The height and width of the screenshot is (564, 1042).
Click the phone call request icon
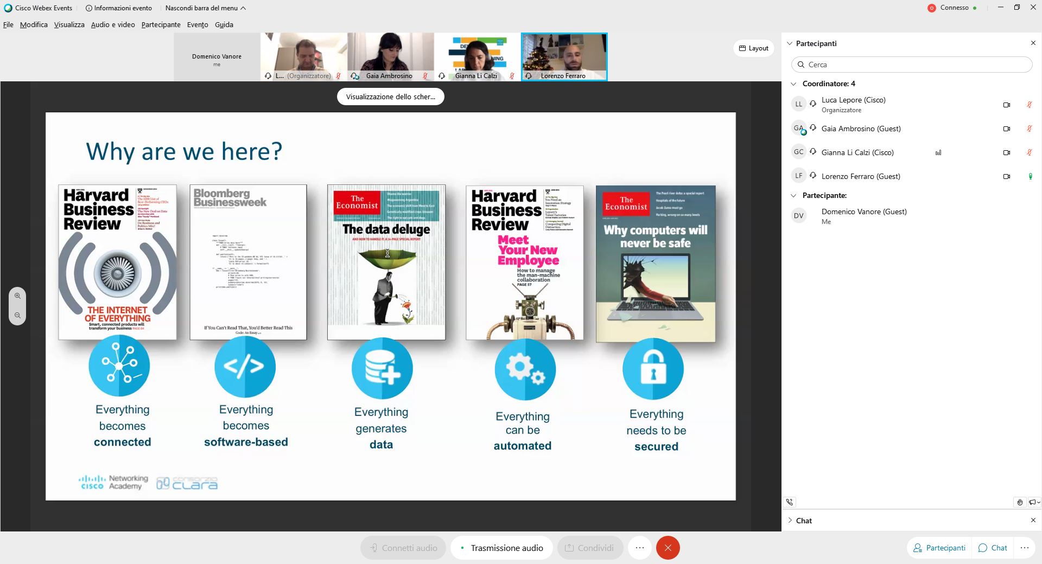click(790, 502)
